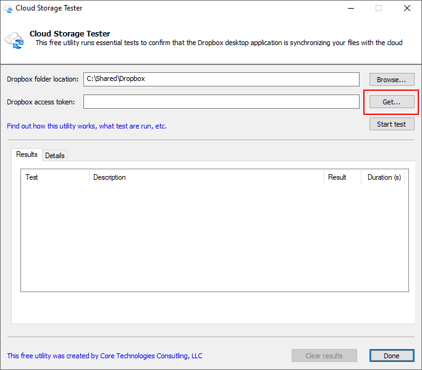
Task: Click the Test column header
Action: click(x=55, y=177)
